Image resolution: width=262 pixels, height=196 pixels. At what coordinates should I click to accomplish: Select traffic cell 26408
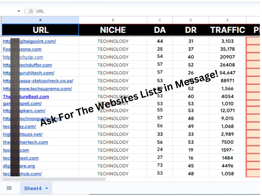(227, 65)
